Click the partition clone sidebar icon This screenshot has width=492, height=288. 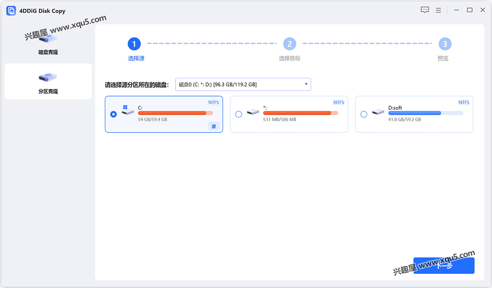[x=48, y=77]
